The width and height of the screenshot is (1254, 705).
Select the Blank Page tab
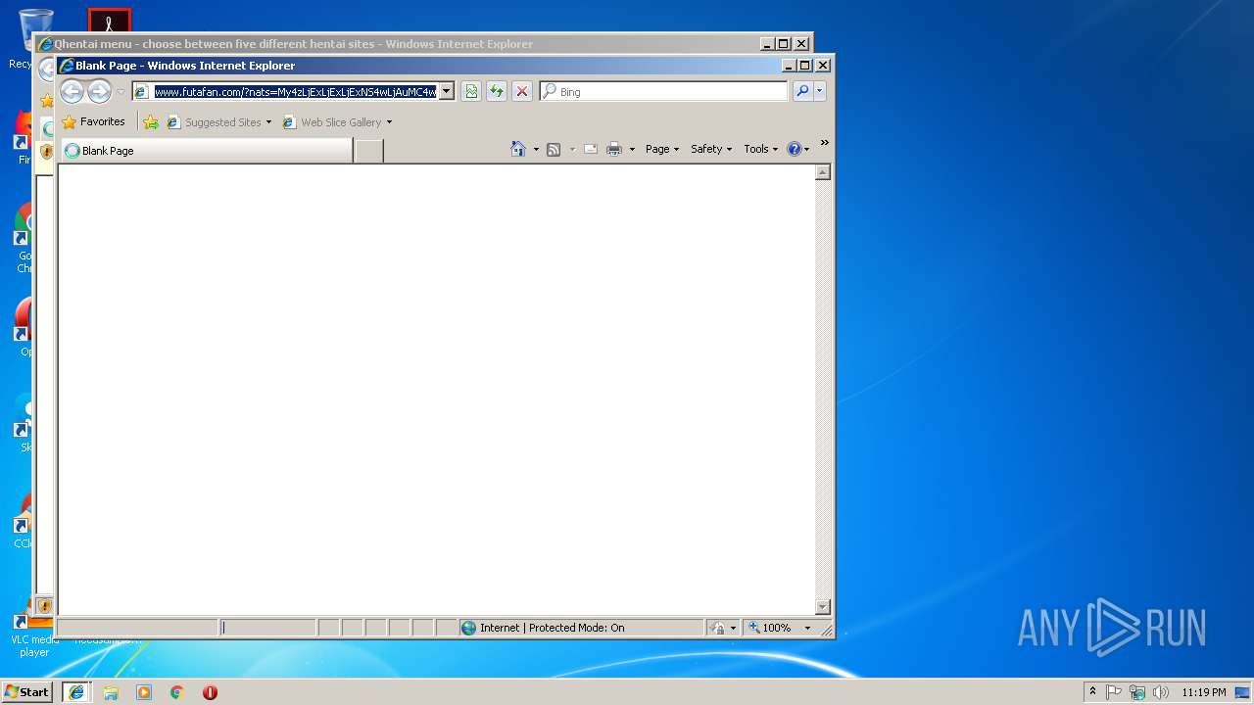coord(207,151)
